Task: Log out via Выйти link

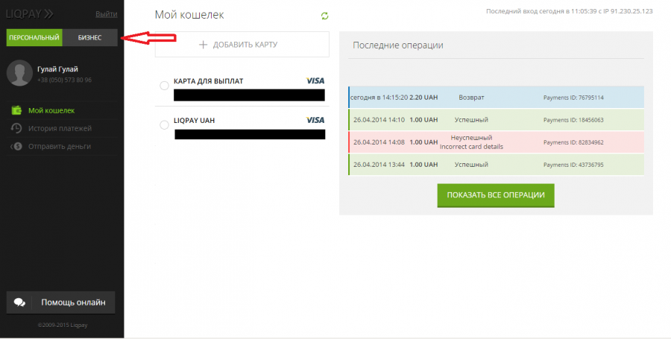Action: 106,14
